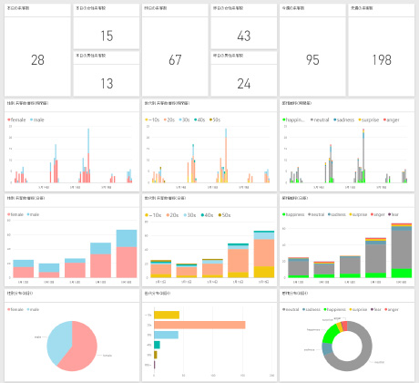
Task: Click the teal 40s horizontal bar
Action: coord(157,345)
